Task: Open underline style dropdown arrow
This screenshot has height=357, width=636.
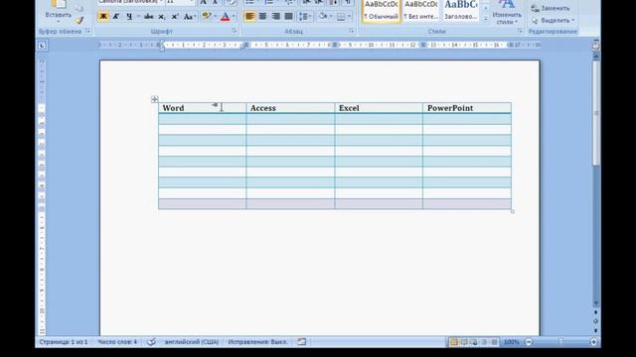Action: click(x=138, y=17)
